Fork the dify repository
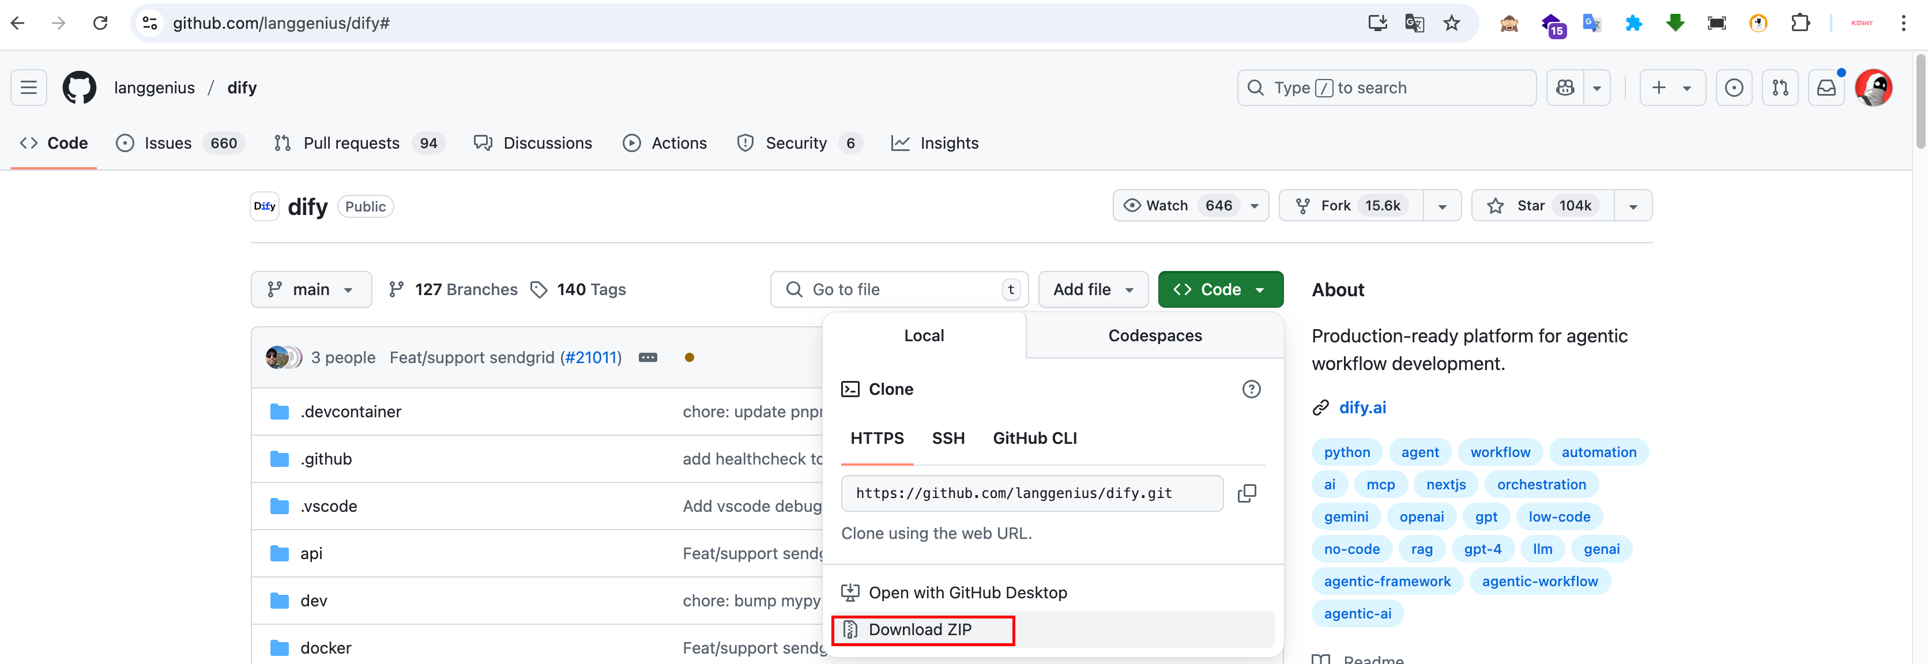Viewport: 1928px width, 664px height. click(1351, 206)
